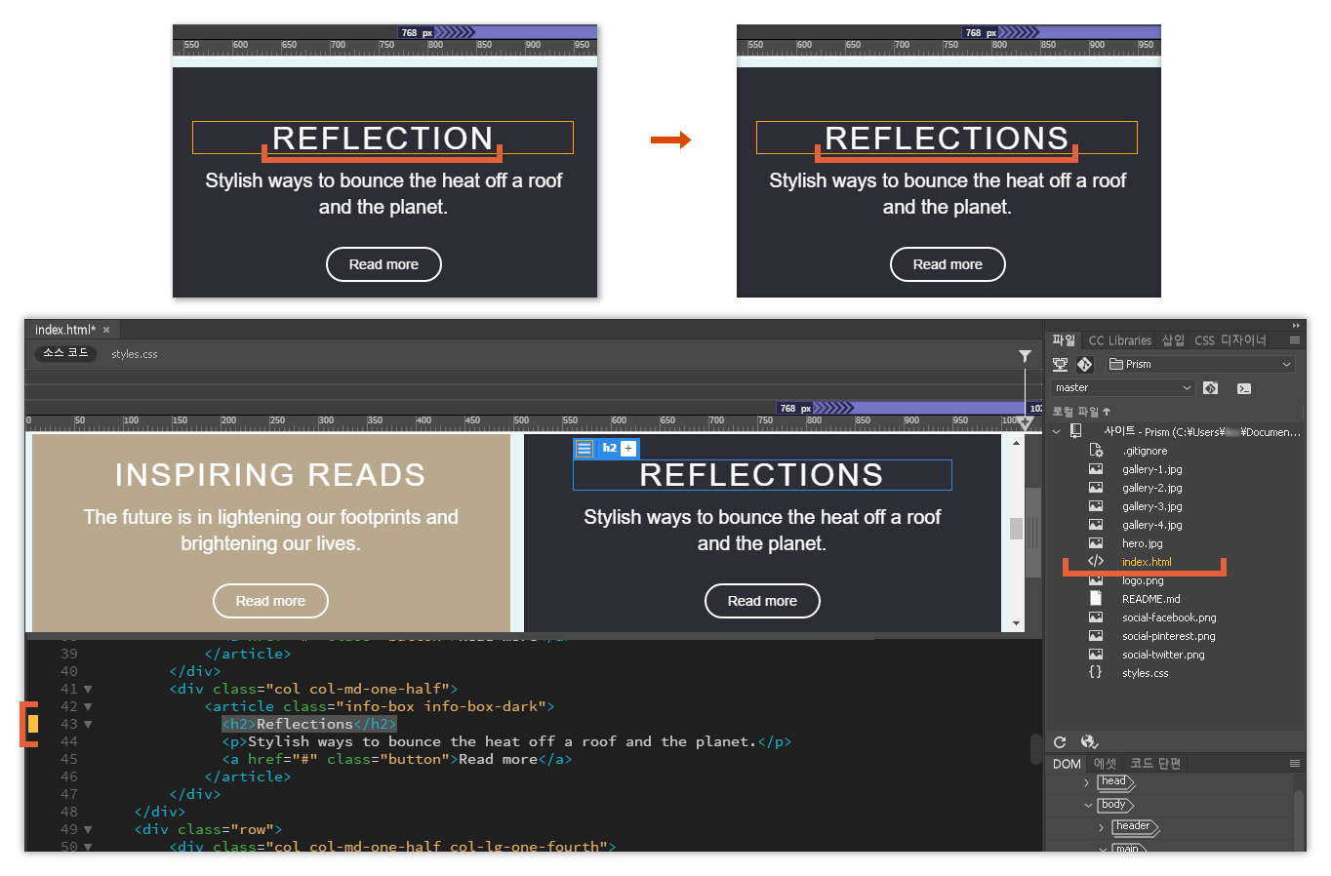
Task: Click the Git diamond icon beside Prism dropdown
Action: (x=1084, y=364)
